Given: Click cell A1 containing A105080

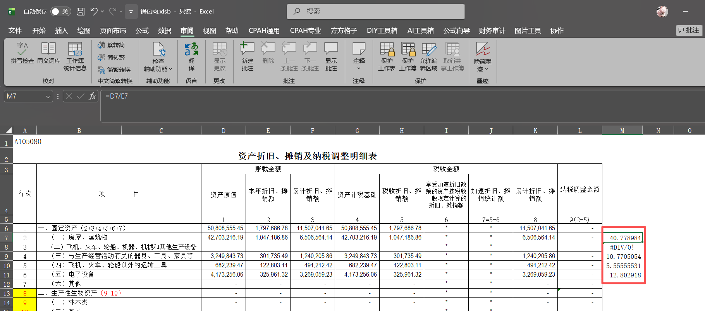Looking at the screenshot, I should click(25, 141).
